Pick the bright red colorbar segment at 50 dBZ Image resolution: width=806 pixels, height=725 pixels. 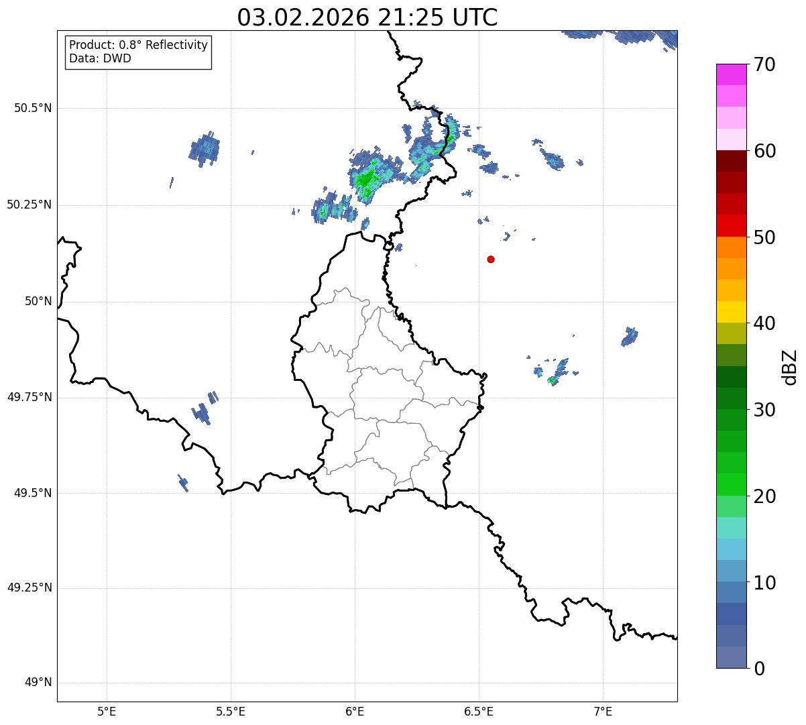(x=731, y=225)
